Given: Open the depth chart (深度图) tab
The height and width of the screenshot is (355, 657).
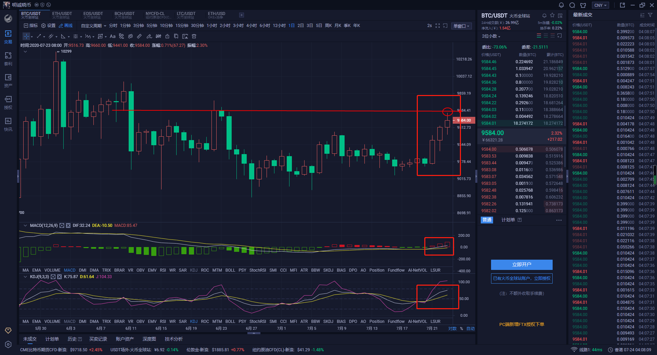Looking at the screenshot, I should (149, 339).
